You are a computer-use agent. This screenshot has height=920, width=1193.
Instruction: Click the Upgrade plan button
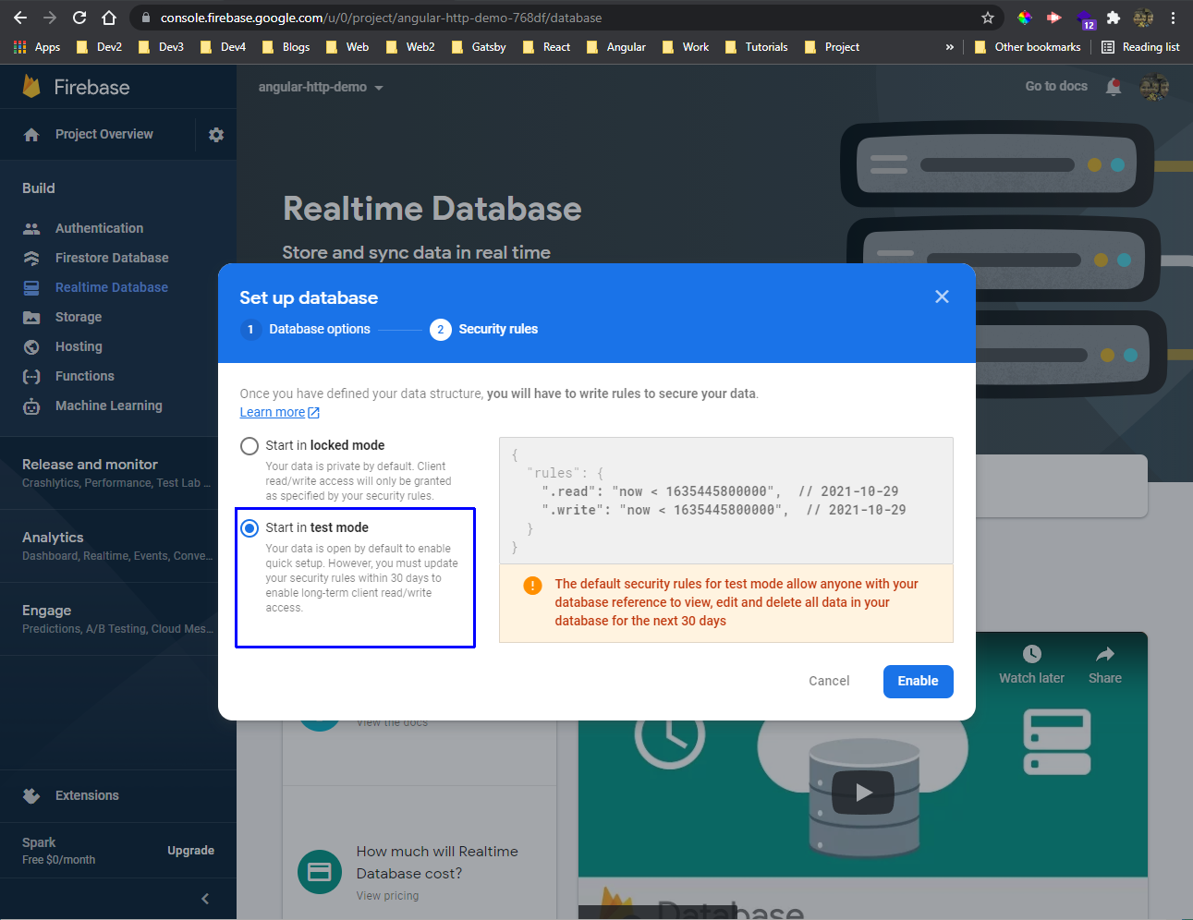[190, 851]
